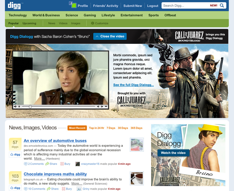Select the Sports category
Screen dimensions: 234x191
pyautogui.click(x=153, y=15)
